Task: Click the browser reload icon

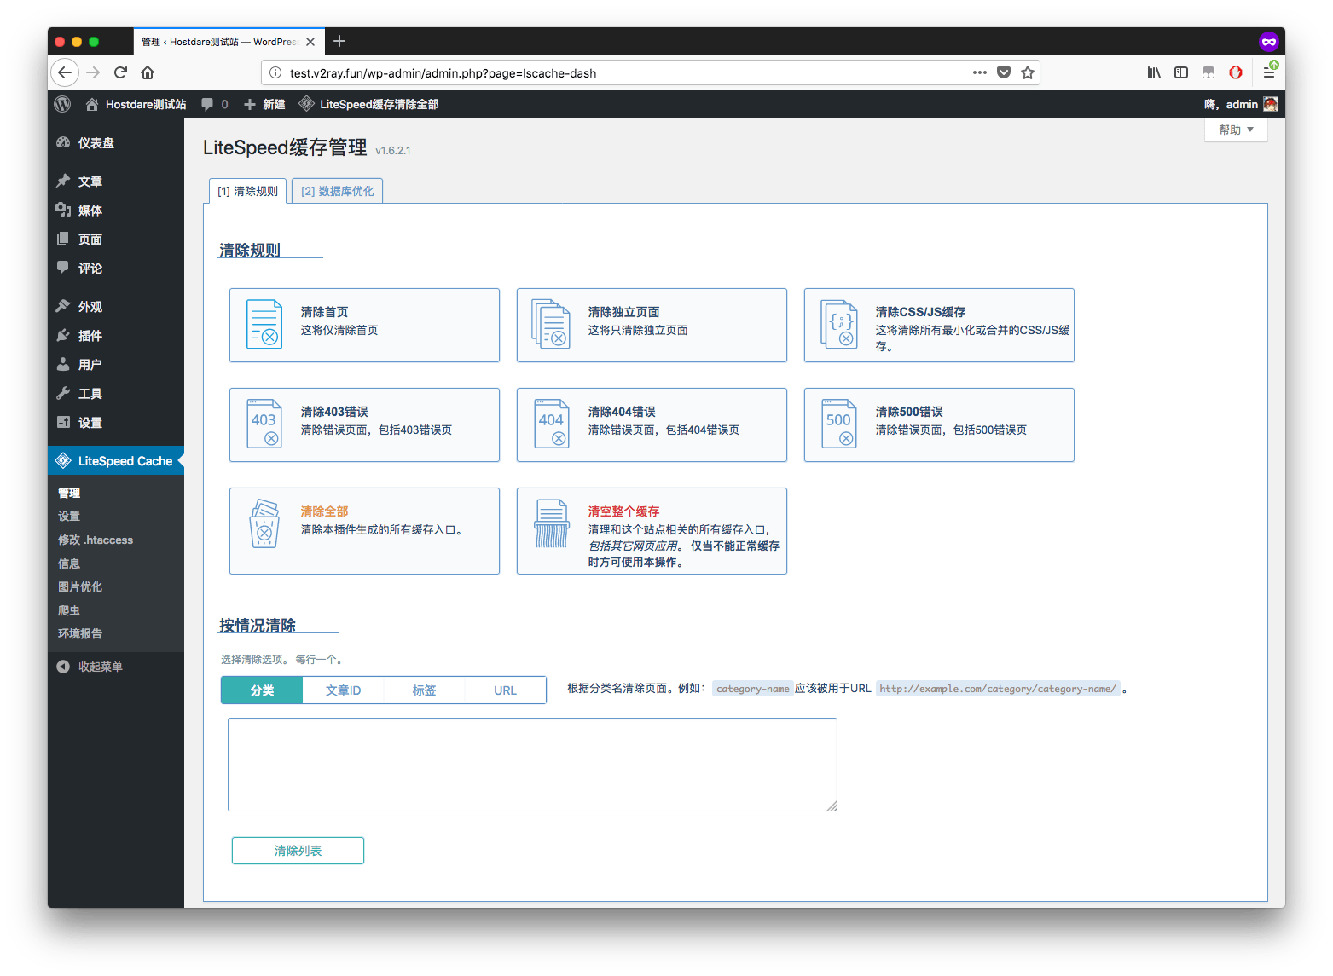Action: [120, 72]
